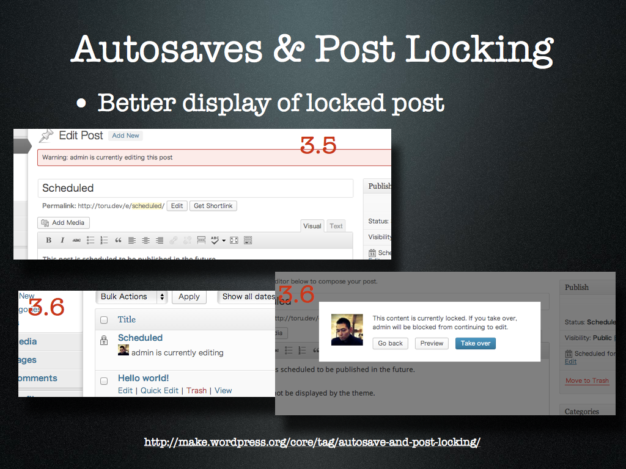Click the Edit link under Scheduled for
The height and width of the screenshot is (469, 626).
click(x=570, y=362)
